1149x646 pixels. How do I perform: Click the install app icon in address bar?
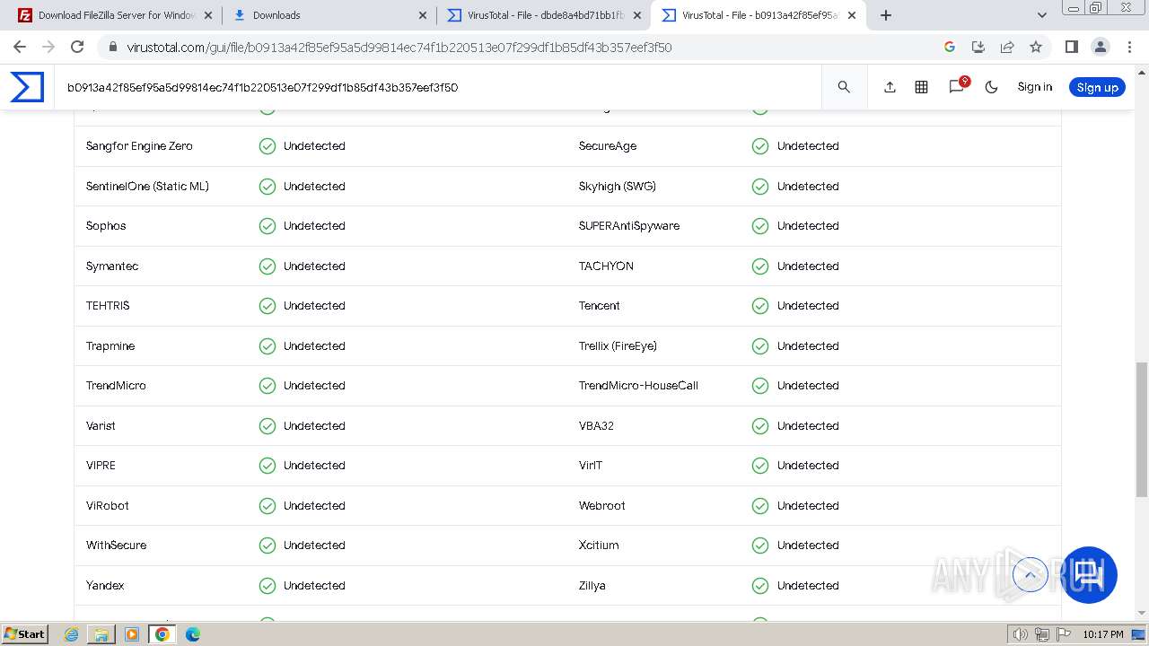point(978,47)
